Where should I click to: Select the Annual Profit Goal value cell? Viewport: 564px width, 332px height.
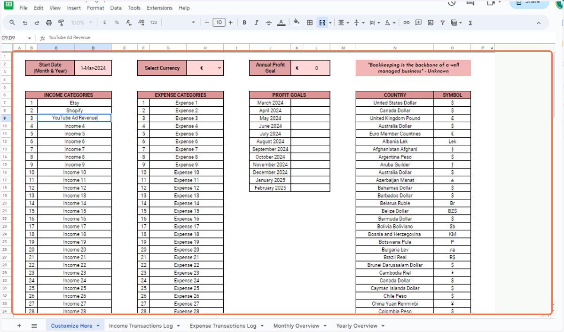coord(310,68)
